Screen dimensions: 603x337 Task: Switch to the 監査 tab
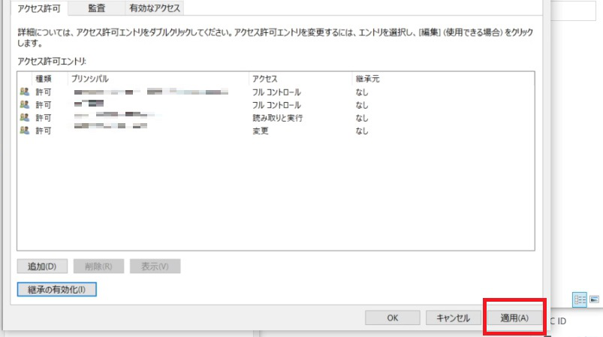coord(96,8)
